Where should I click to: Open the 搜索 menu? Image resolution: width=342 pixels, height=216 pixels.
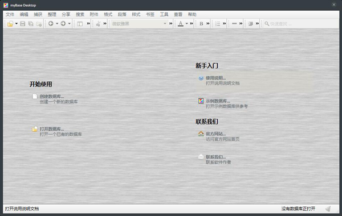pos(80,14)
